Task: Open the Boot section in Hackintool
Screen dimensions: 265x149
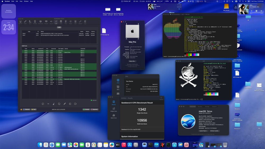Action: (x=30, y=22)
